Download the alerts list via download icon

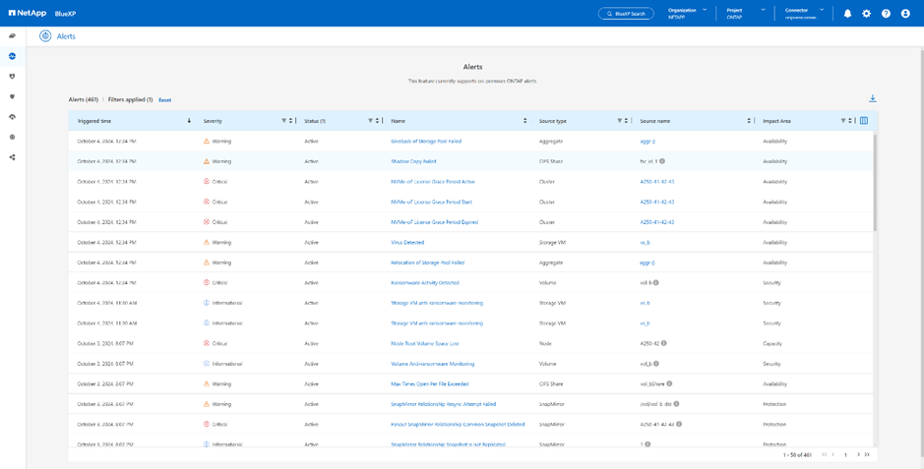872,98
